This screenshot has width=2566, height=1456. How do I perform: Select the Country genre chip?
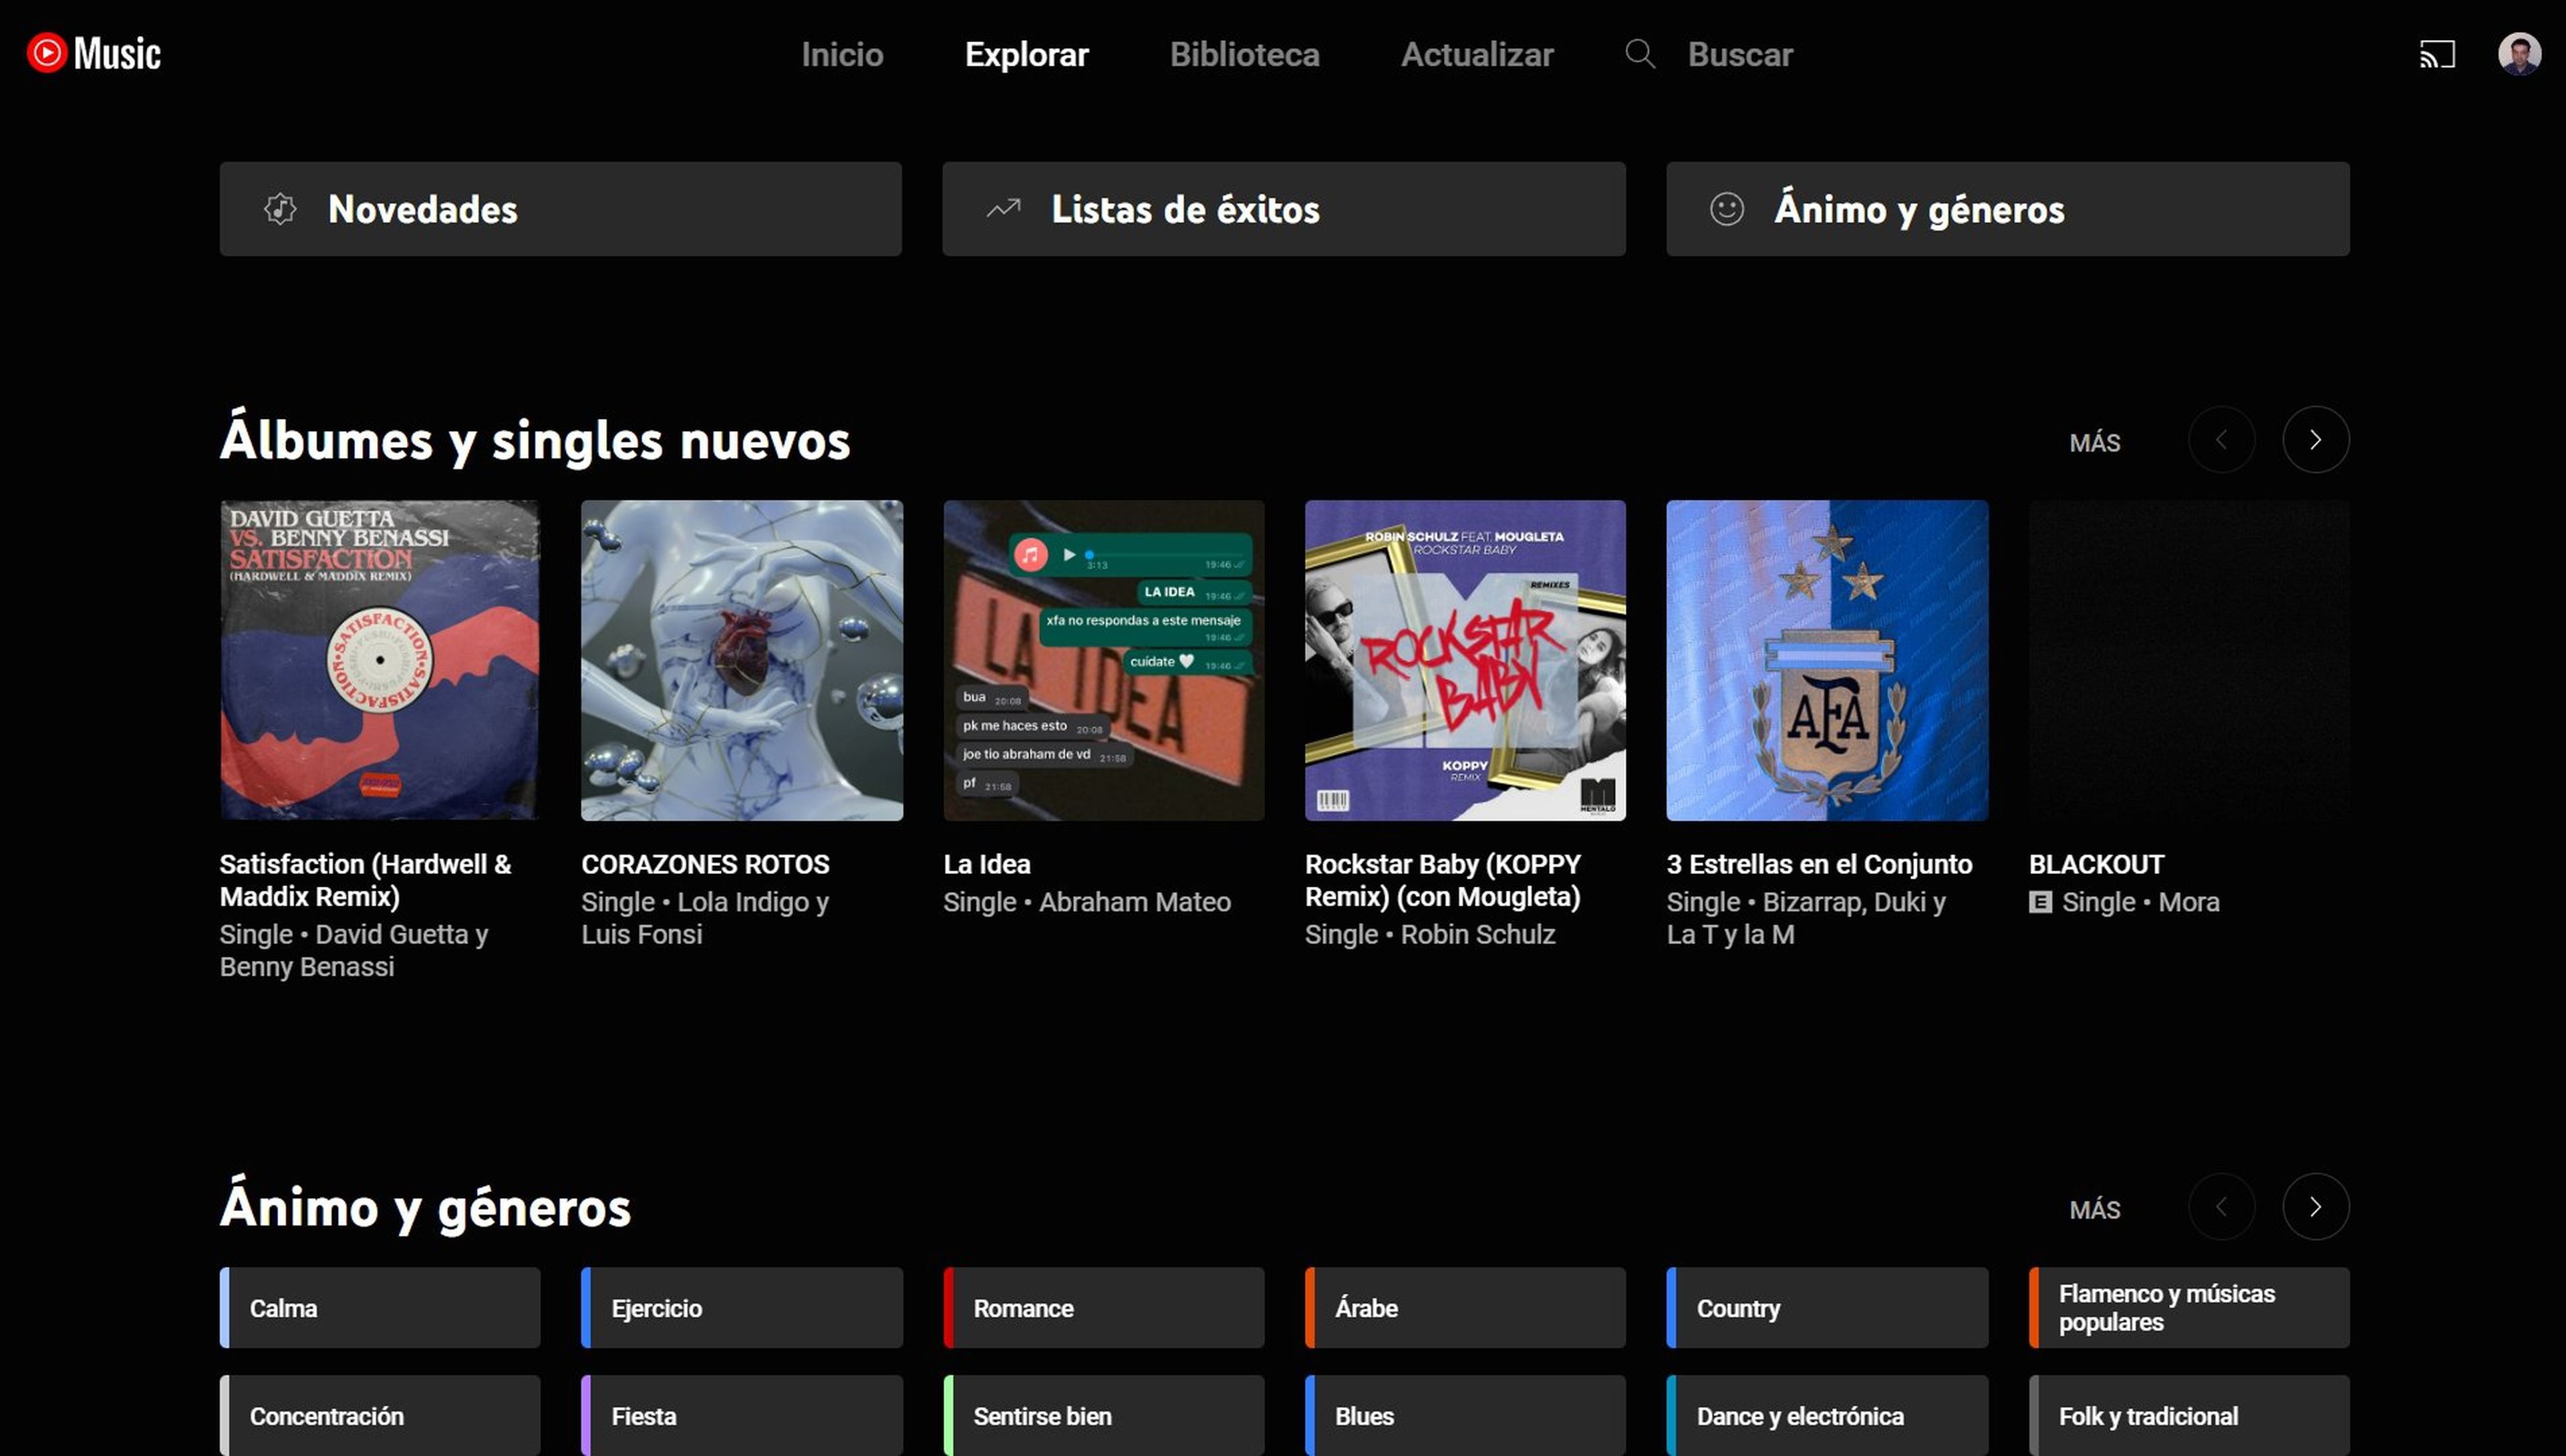point(1827,1308)
